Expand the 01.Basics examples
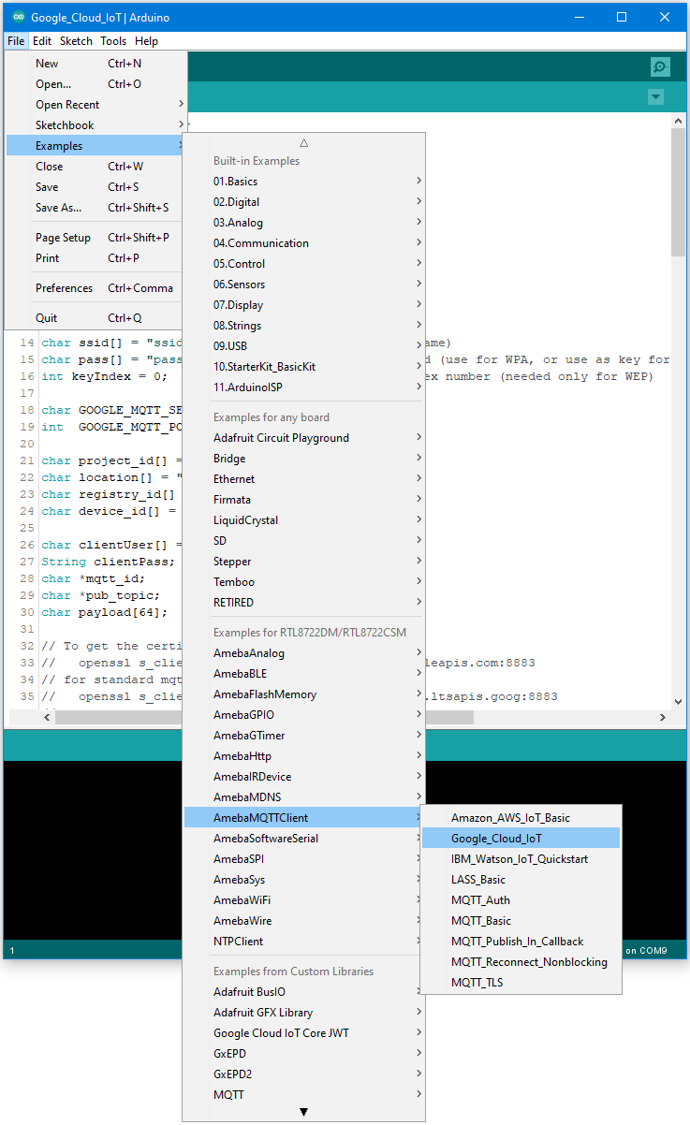690x1125 pixels. coord(304,182)
